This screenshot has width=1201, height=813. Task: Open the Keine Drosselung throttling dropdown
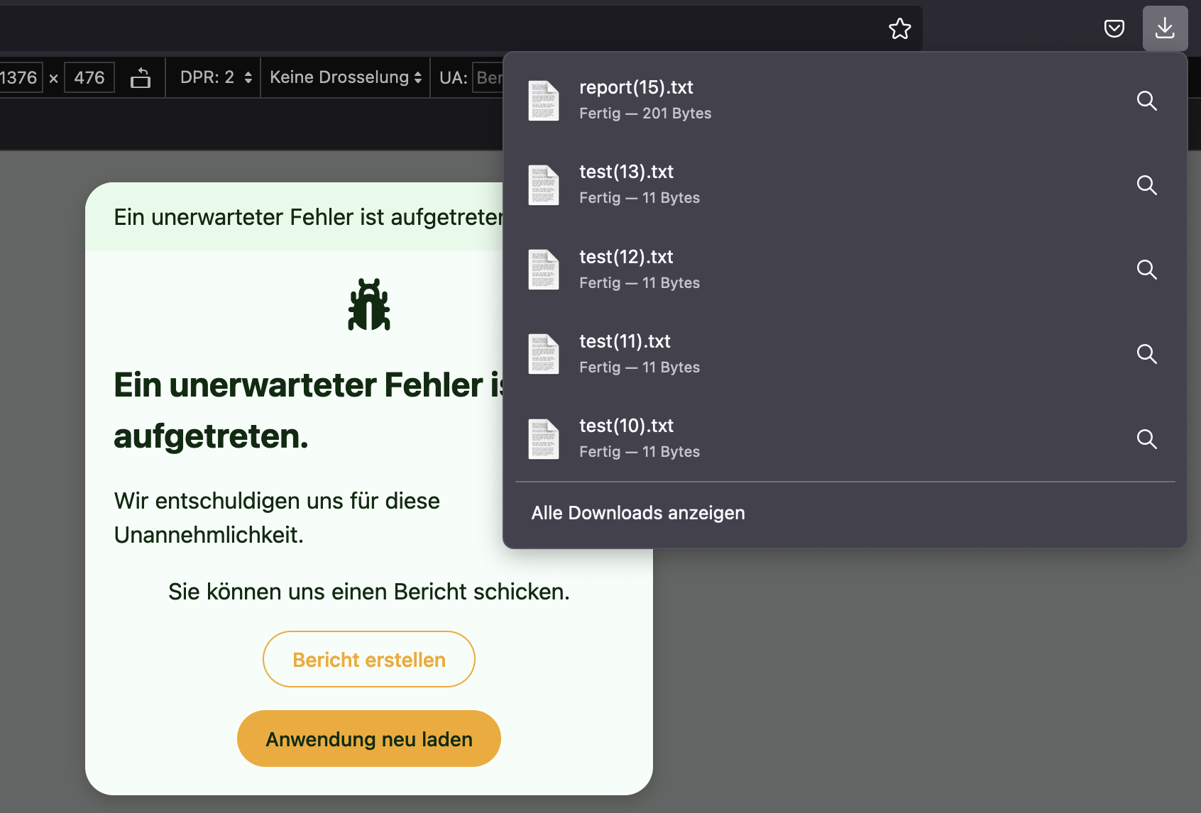tap(345, 77)
